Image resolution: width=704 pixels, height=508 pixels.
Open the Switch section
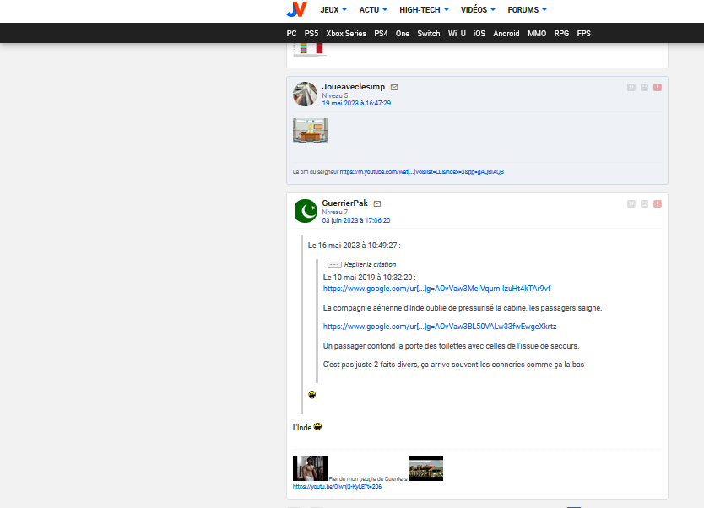click(428, 34)
